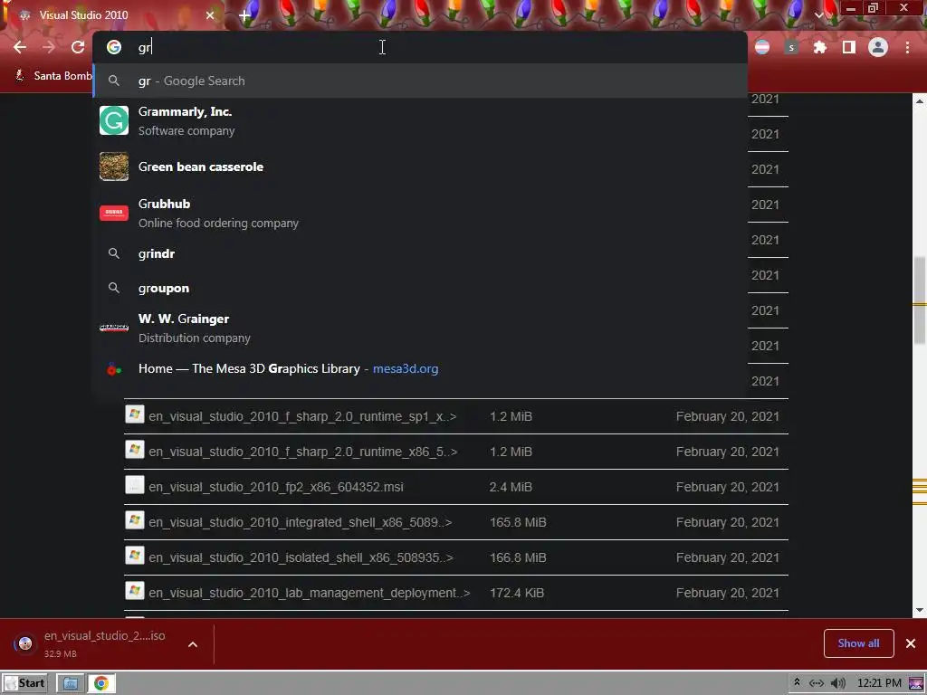Image resolution: width=927 pixels, height=695 pixels.
Task: Click the 12:21 PM clock
Action: click(x=878, y=684)
